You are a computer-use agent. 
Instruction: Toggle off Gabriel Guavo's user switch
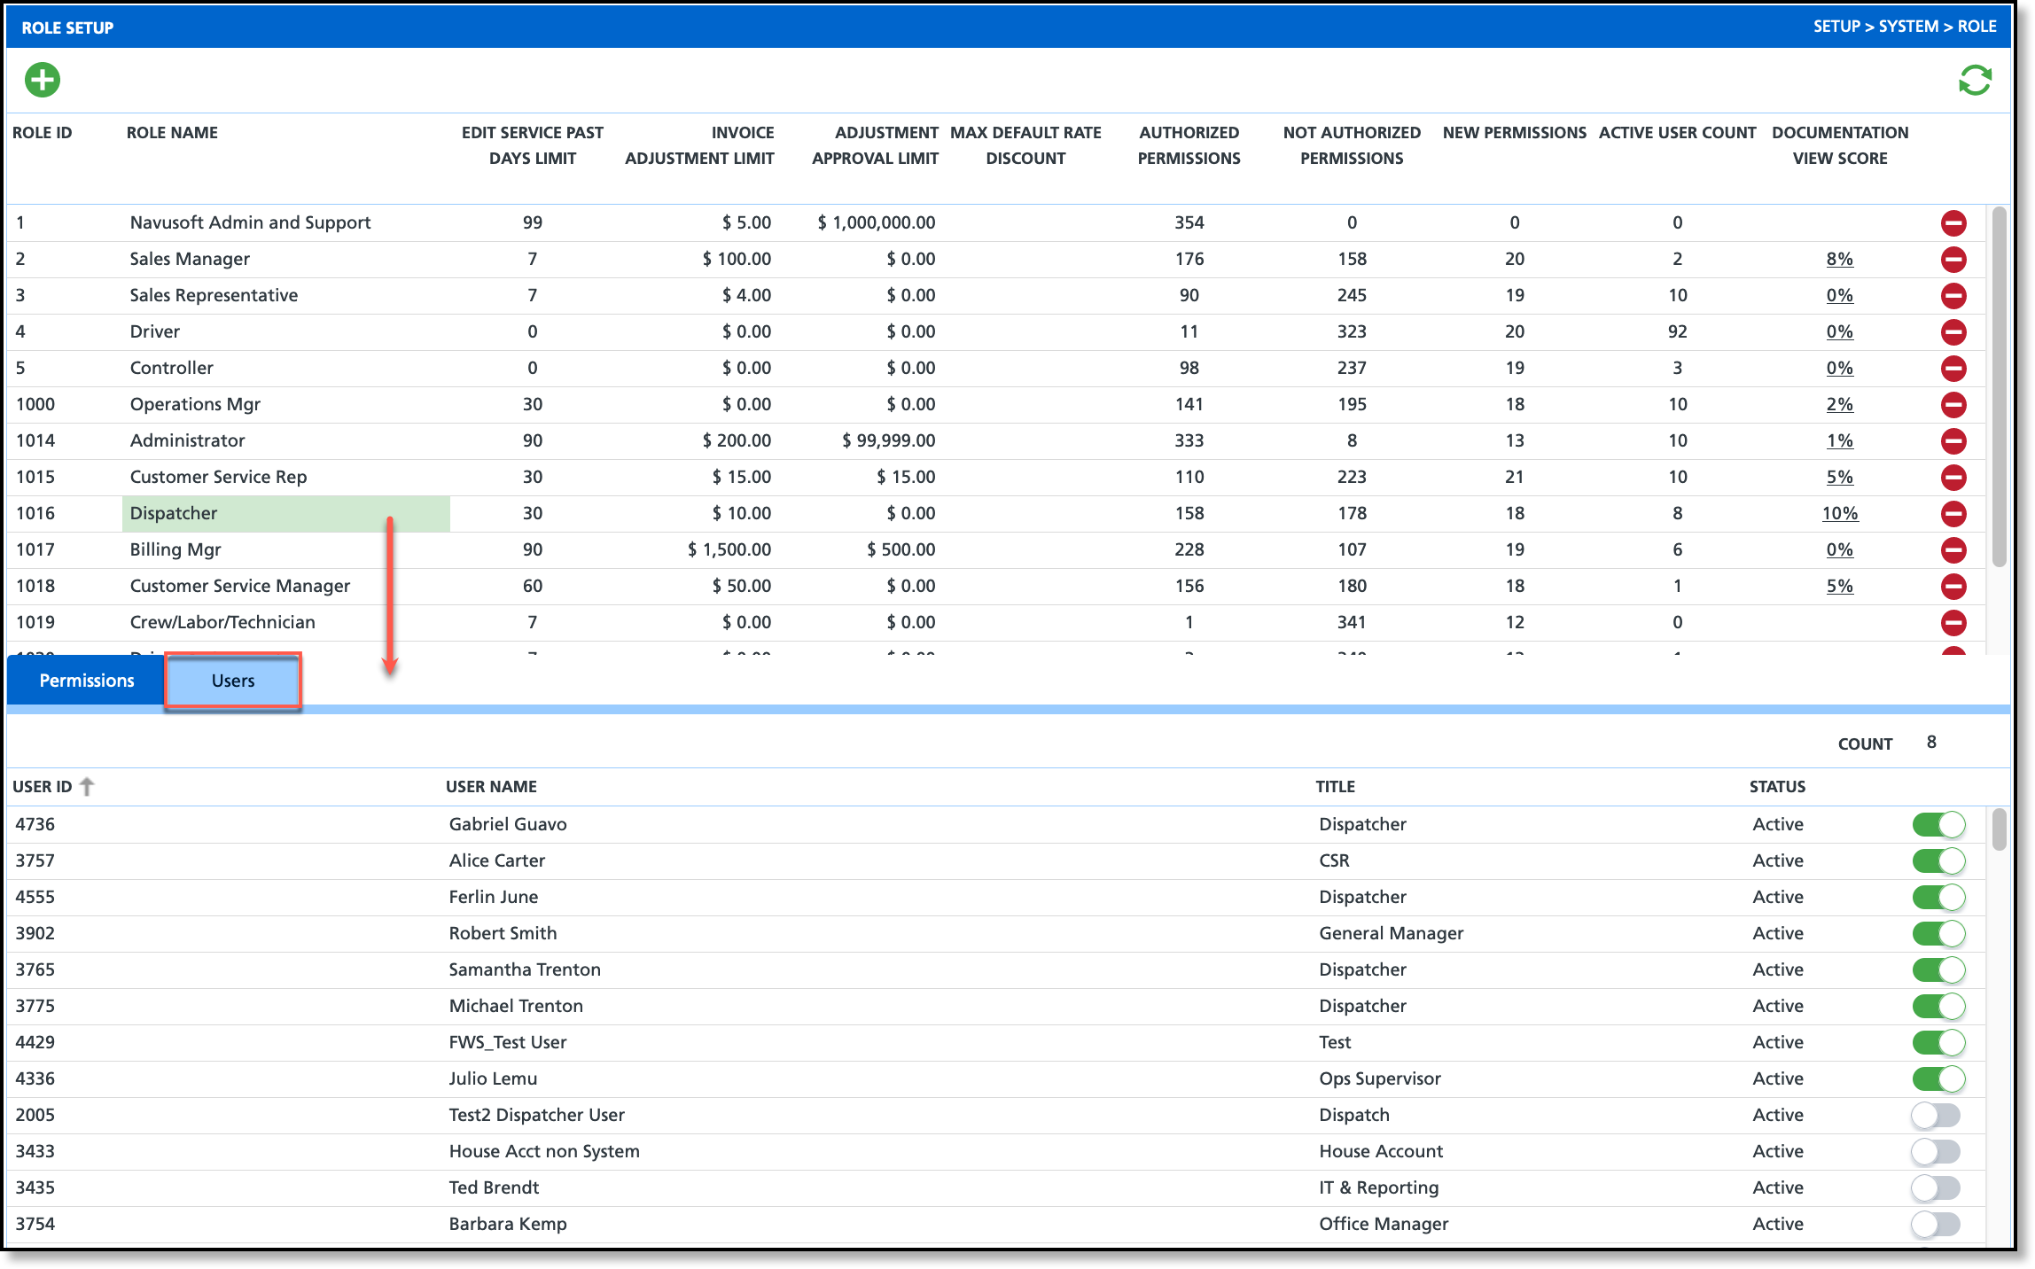[x=1938, y=825]
